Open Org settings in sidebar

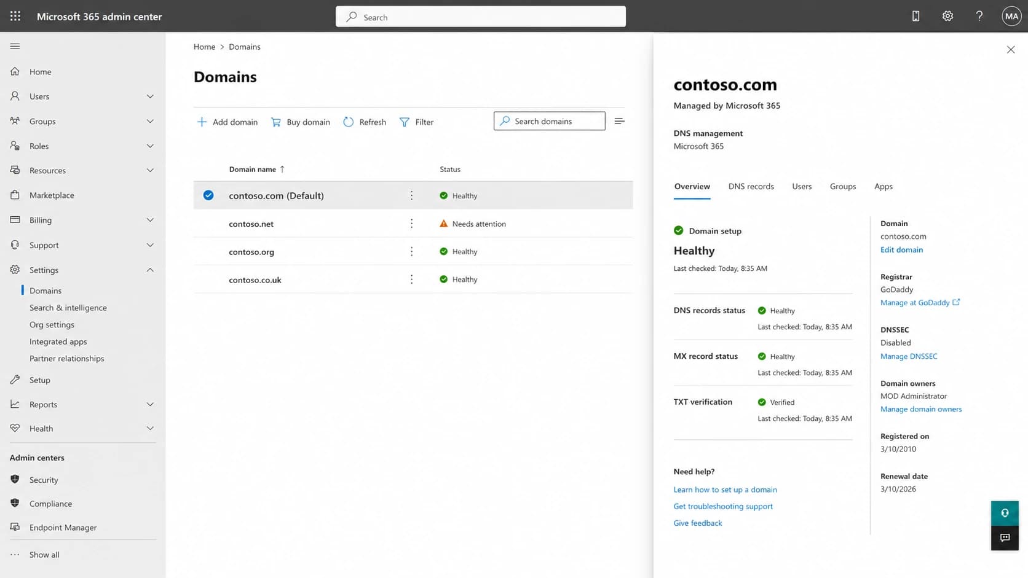coord(52,324)
